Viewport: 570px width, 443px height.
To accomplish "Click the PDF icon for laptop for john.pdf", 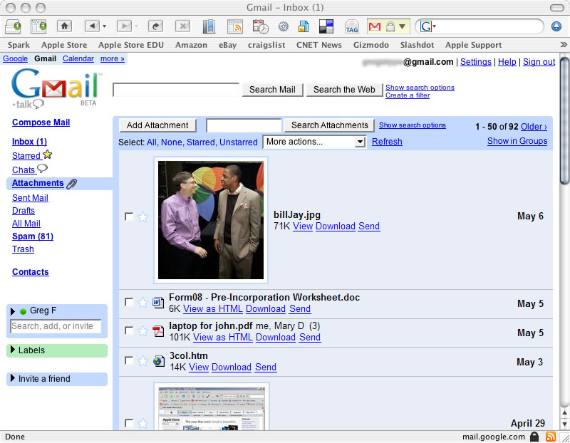I will (x=158, y=331).
